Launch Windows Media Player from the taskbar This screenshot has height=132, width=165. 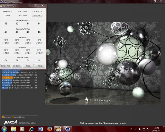[22, 129]
